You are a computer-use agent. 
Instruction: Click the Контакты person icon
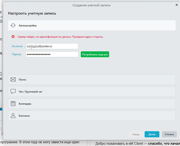tap(13, 116)
